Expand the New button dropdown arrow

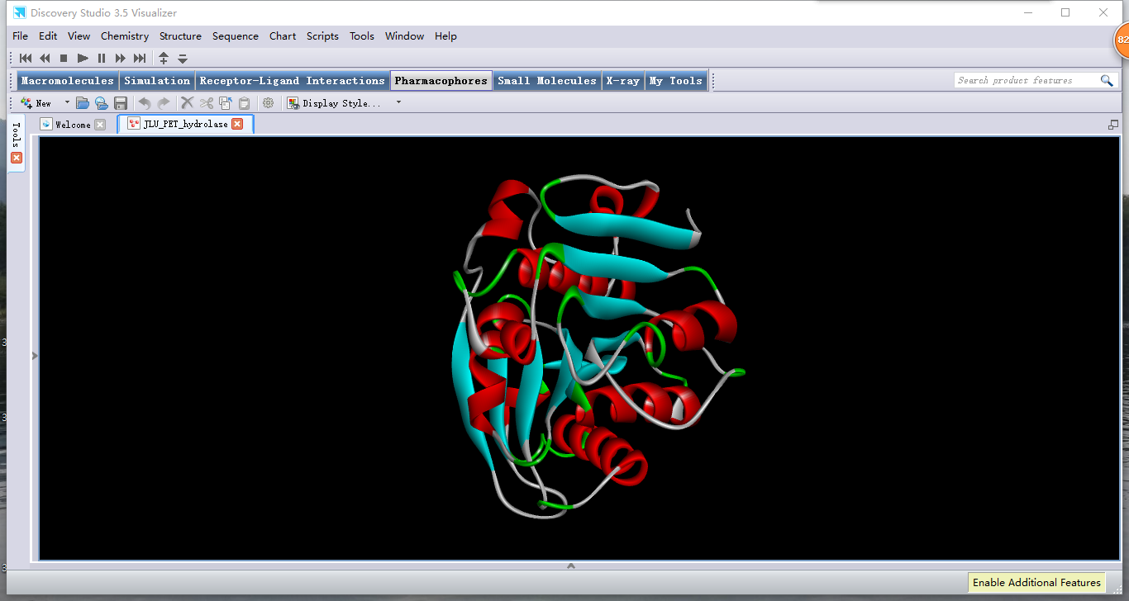(67, 103)
